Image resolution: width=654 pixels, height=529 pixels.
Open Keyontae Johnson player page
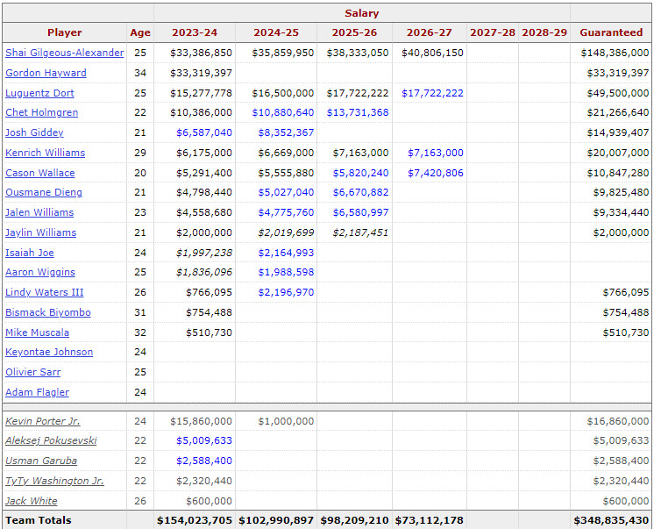[x=49, y=352]
